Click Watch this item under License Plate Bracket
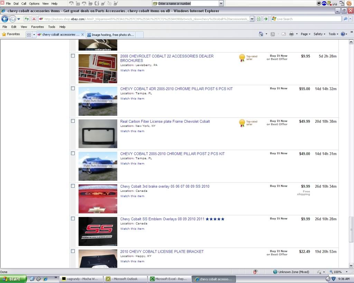This screenshot has width=354, height=283. click(132, 261)
